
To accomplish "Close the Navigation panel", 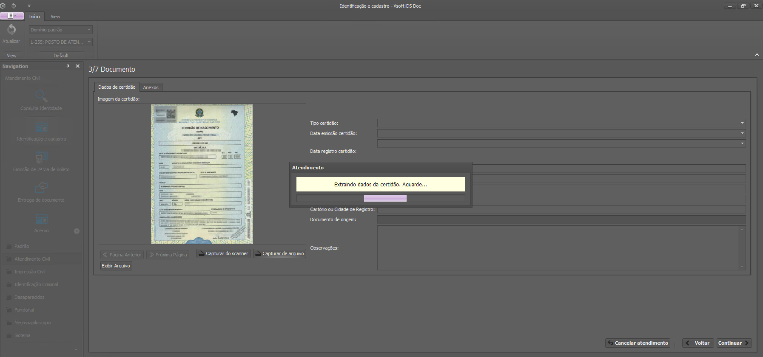I will (77, 66).
